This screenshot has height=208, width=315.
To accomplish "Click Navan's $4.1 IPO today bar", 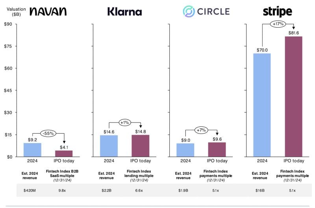I will coord(64,154).
